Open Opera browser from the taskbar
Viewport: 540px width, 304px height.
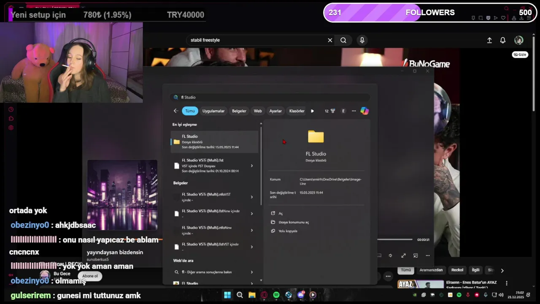[x=264, y=295]
